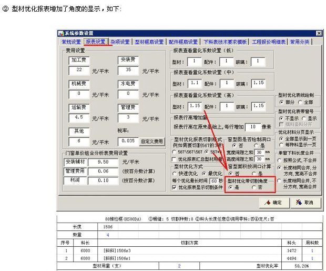Select 否 for 窗型图是否绘制洞口

[x=235, y=145]
